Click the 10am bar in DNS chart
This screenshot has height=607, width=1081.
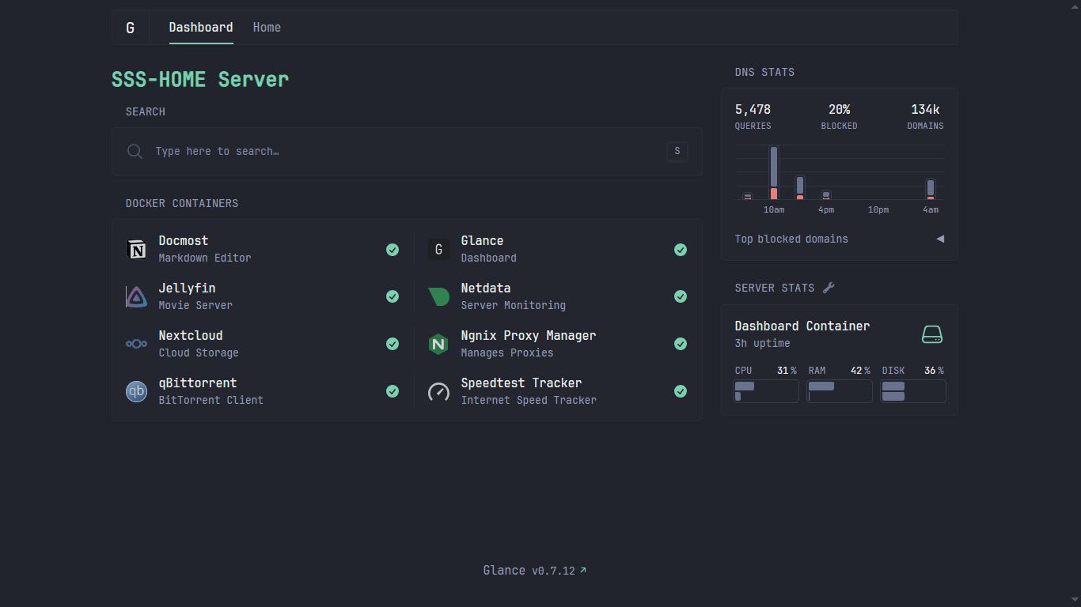[774, 173]
